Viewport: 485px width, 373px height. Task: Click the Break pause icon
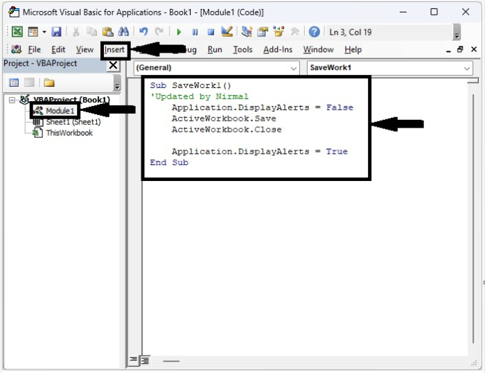pos(195,32)
